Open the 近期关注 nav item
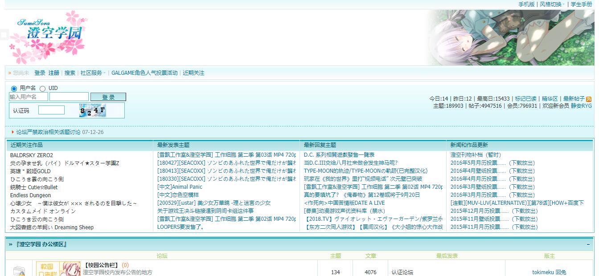Viewport: 599px width, 276px height. click(193, 73)
